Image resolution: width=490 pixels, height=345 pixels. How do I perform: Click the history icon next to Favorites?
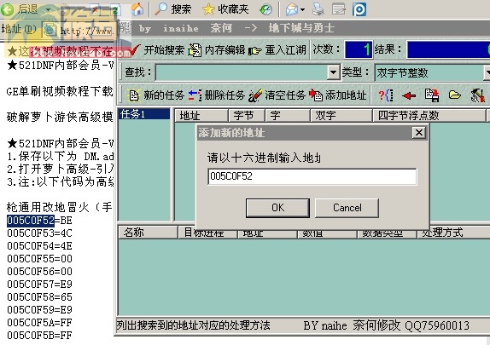pyautogui.click(x=265, y=9)
